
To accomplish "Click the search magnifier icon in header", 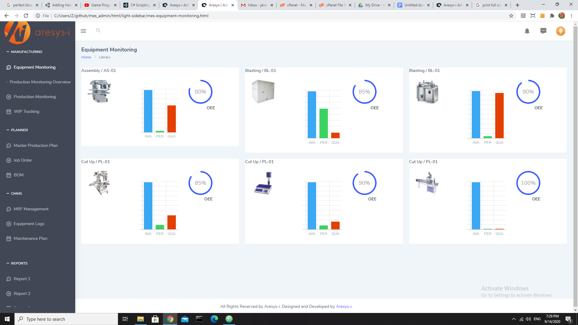I will pyautogui.click(x=98, y=30).
